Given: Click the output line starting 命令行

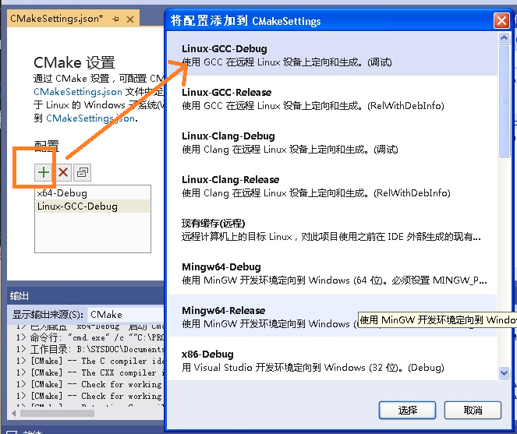Looking at the screenshot, I should pyautogui.click(x=90, y=337).
